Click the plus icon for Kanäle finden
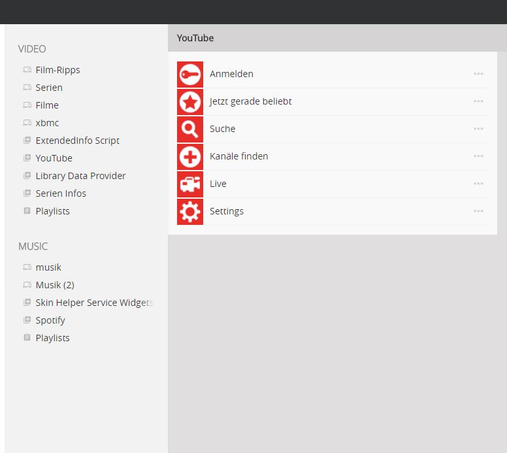 190,157
